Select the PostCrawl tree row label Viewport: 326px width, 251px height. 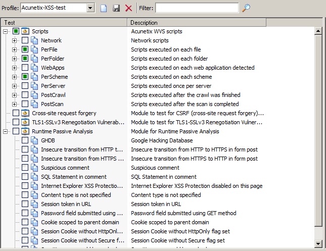tap(53, 95)
